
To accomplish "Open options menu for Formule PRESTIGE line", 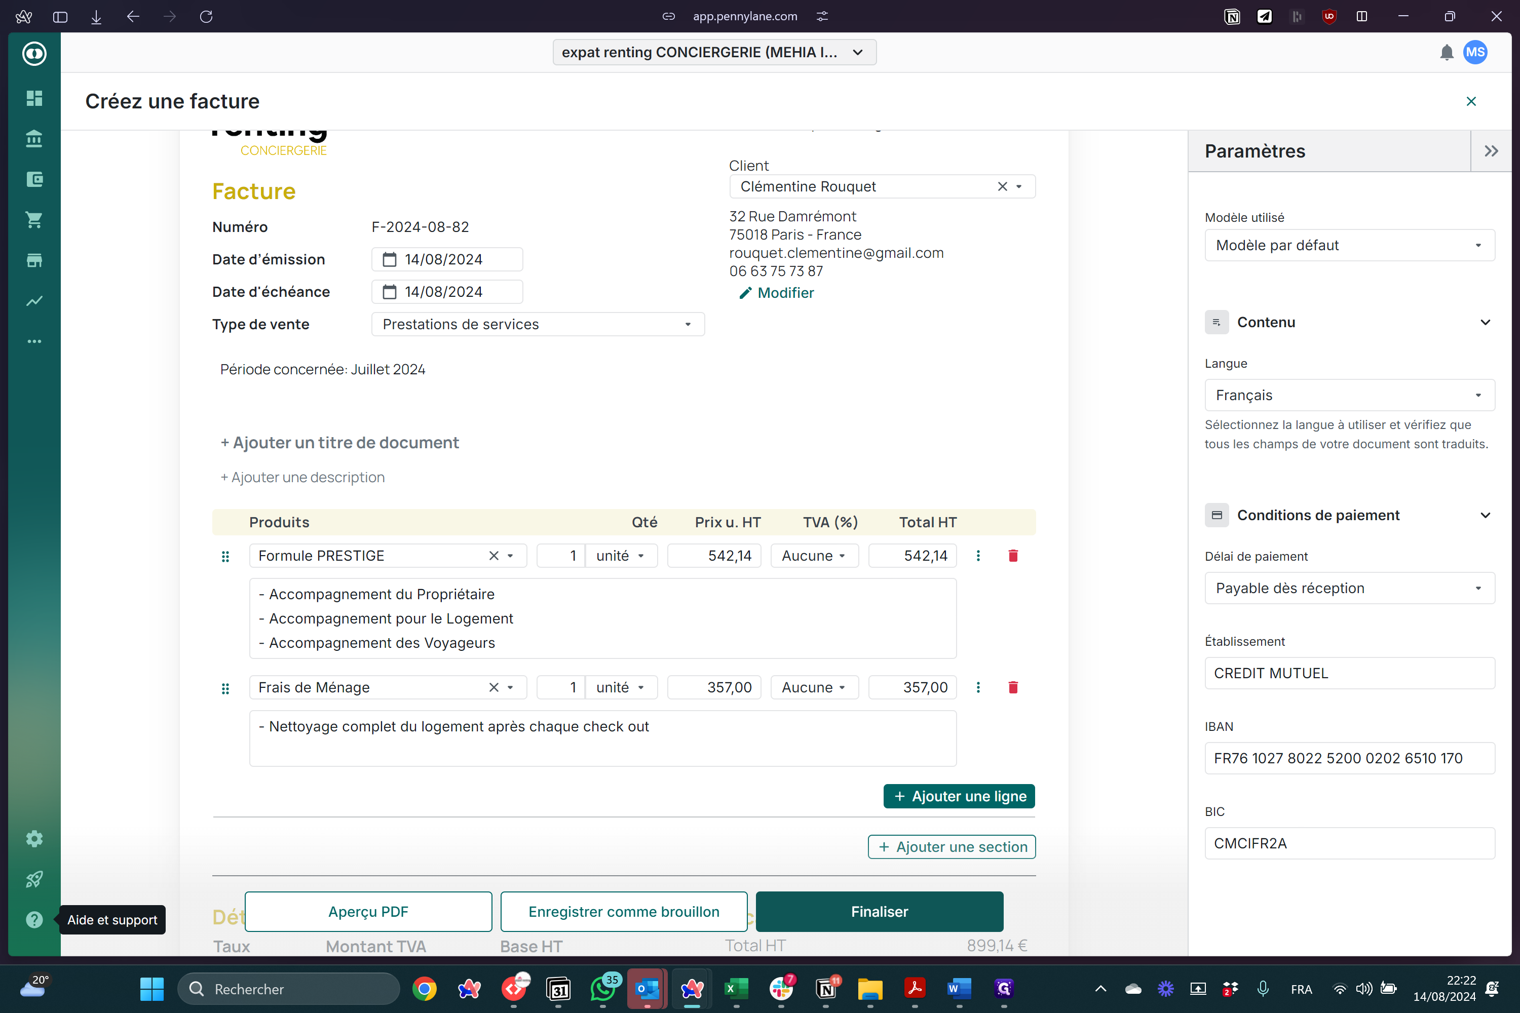I will (x=978, y=556).
